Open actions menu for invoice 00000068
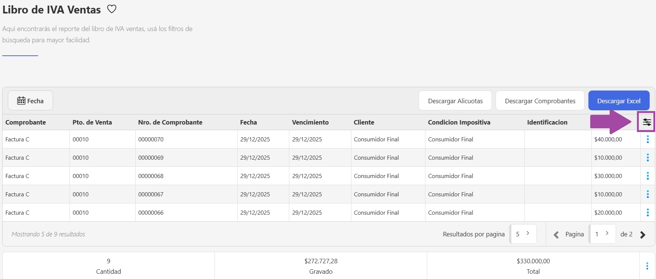Viewport: 656px width, 279px height. pyautogui.click(x=647, y=176)
